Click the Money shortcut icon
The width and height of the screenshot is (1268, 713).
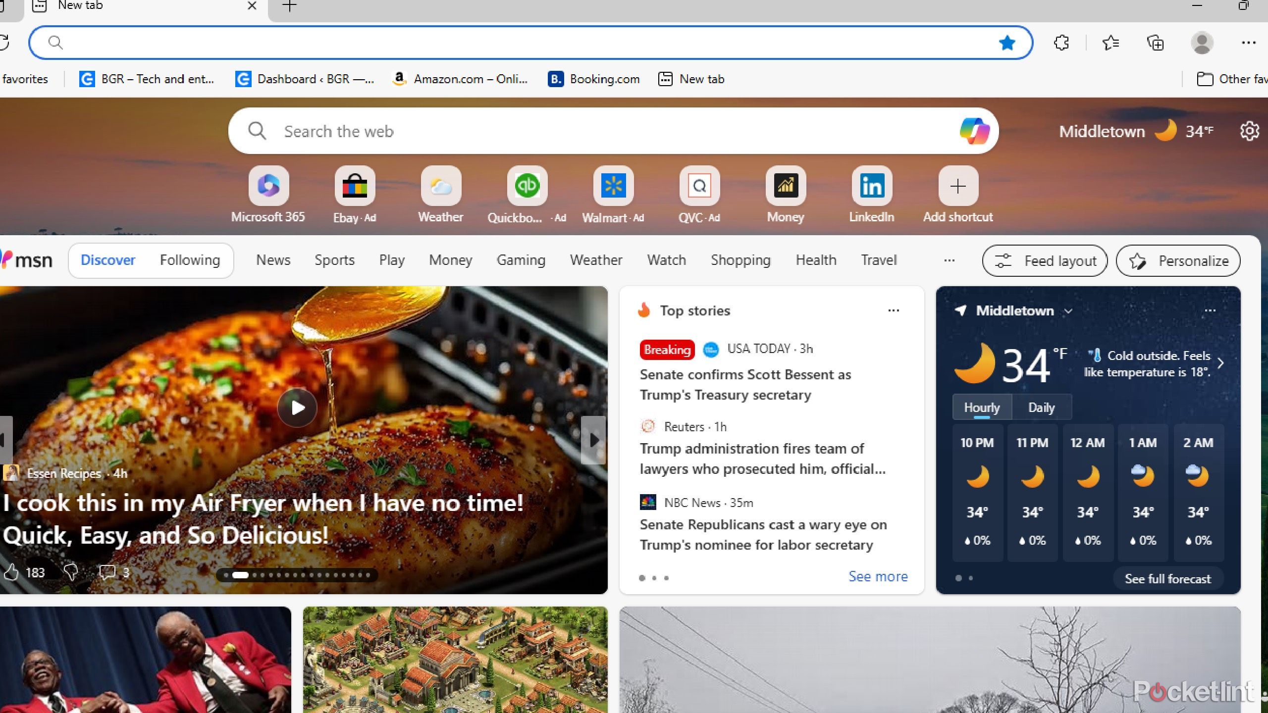[x=786, y=186]
